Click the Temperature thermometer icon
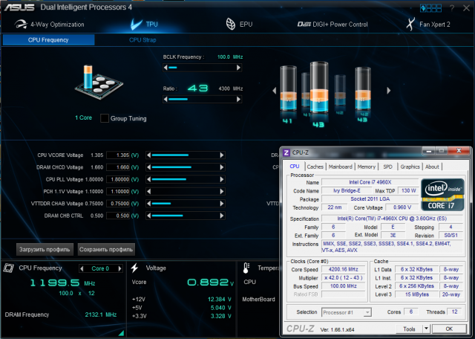The image size is (475, 339). pyautogui.click(x=246, y=268)
